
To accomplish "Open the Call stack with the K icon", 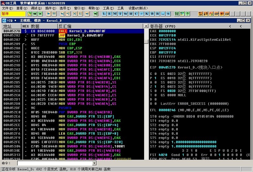I will pos(147,14).
